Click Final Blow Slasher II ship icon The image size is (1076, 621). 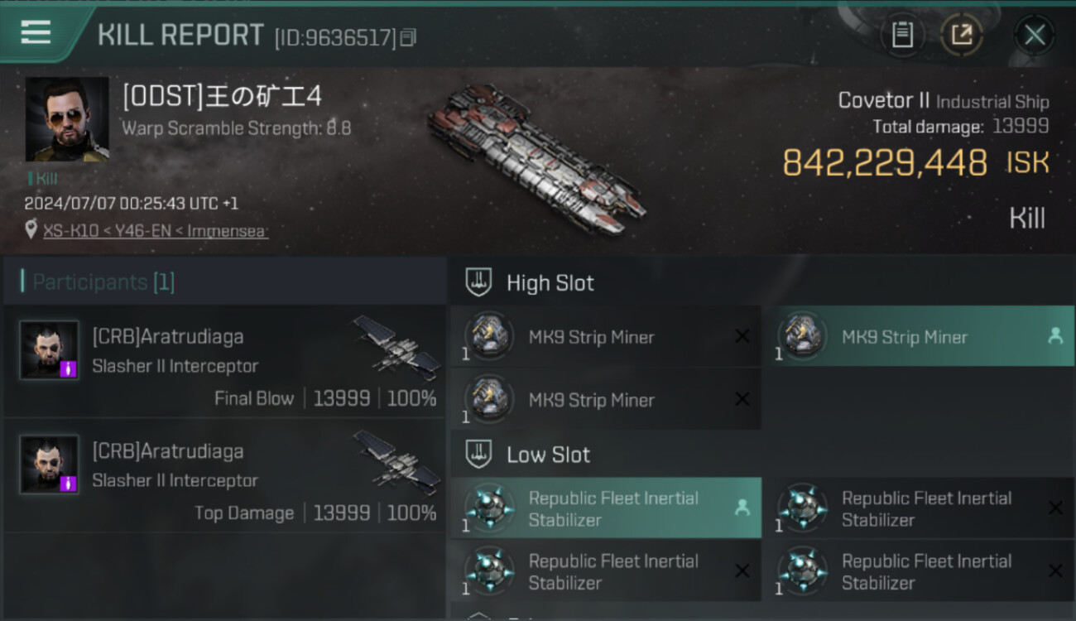tap(396, 346)
